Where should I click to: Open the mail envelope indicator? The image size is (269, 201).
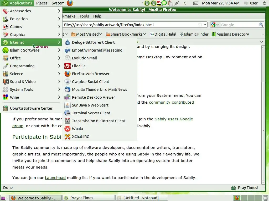click(x=195, y=3)
